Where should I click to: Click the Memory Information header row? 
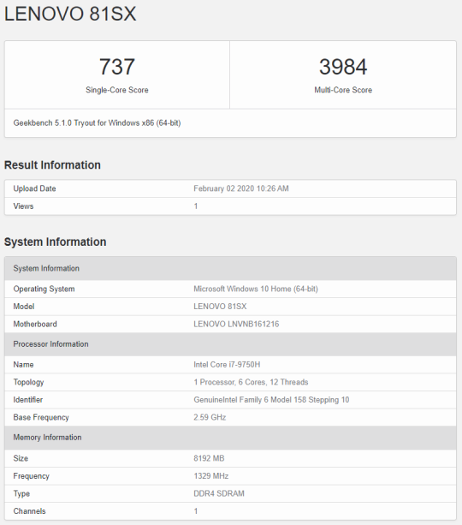[230, 438]
